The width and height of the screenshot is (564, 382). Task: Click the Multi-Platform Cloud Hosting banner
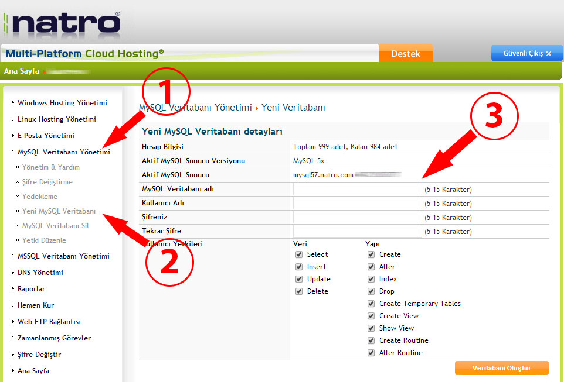(x=85, y=54)
